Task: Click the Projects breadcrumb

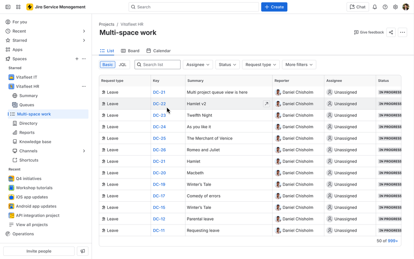Action: (107, 24)
